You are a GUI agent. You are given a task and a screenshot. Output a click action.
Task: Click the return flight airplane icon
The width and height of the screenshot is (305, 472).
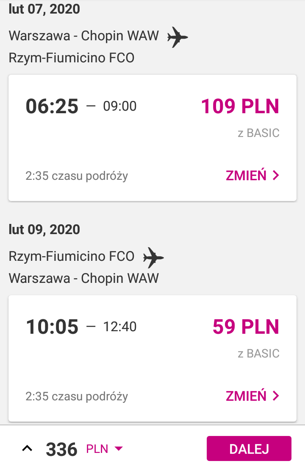click(x=153, y=258)
